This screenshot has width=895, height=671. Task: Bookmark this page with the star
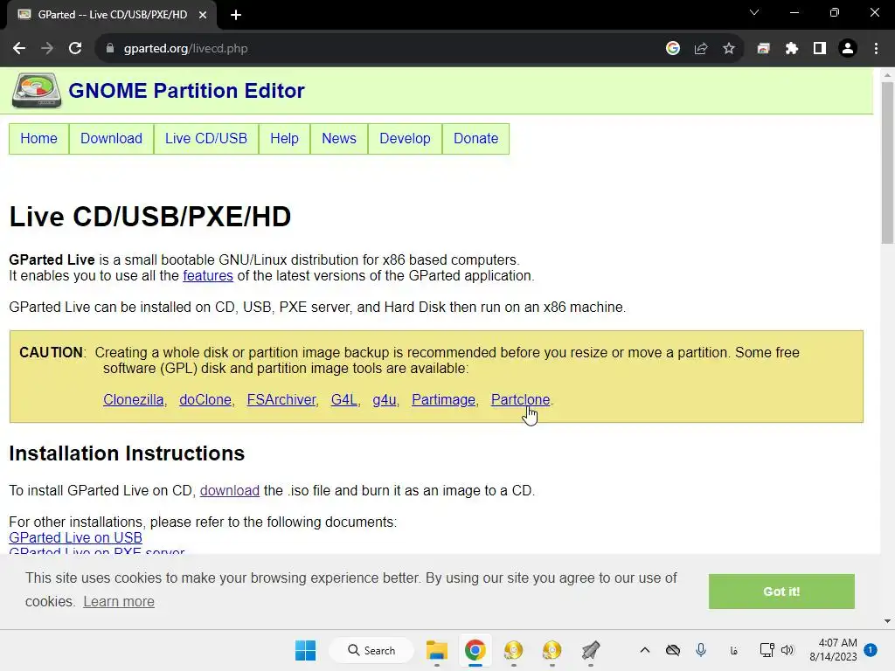729,49
